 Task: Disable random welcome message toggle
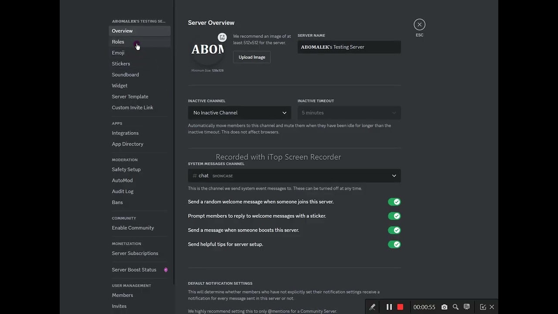click(394, 202)
